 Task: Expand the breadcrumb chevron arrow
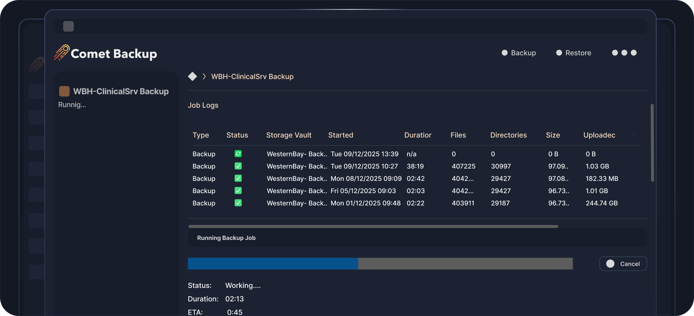click(x=204, y=76)
